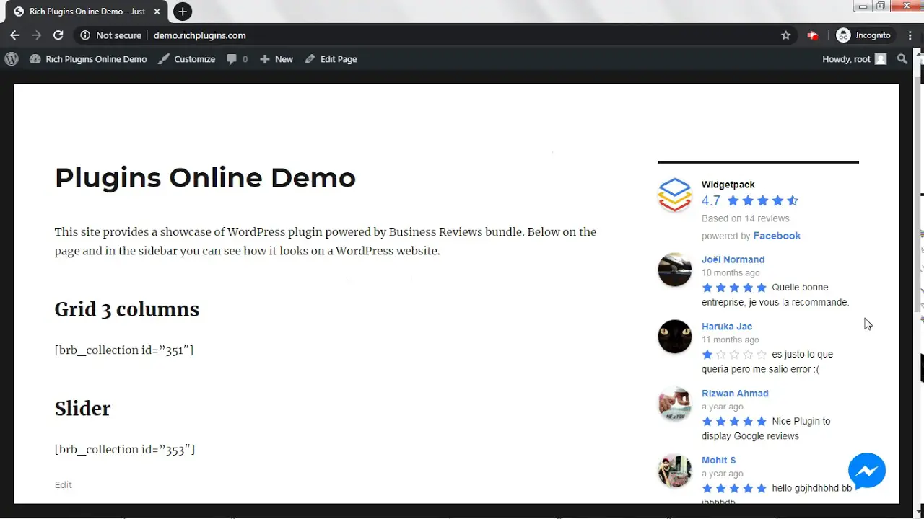Viewport: 924px width, 519px height.
Task: Close the Rich Plugins Online Demo tab
Action: coord(157,12)
